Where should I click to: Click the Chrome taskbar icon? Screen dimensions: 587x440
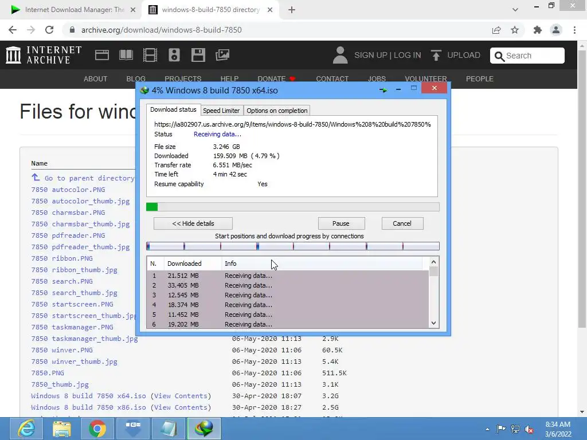tap(97, 429)
